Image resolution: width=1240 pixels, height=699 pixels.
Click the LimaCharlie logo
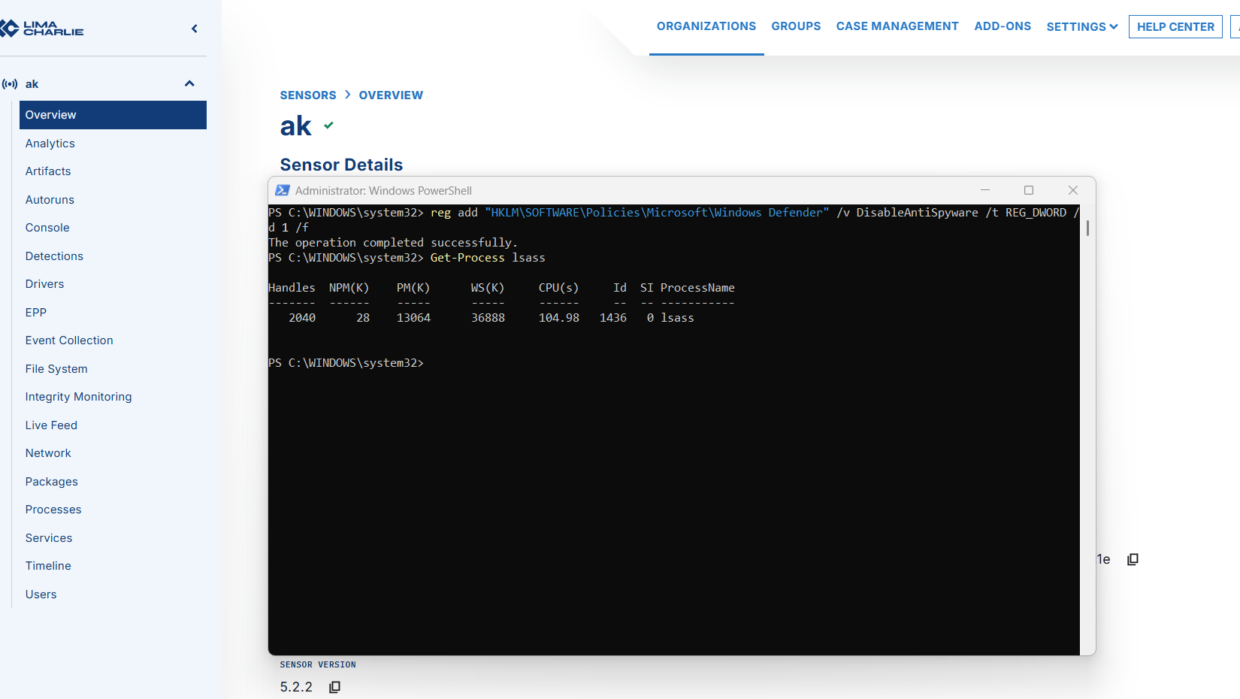(x=41, y=29)
